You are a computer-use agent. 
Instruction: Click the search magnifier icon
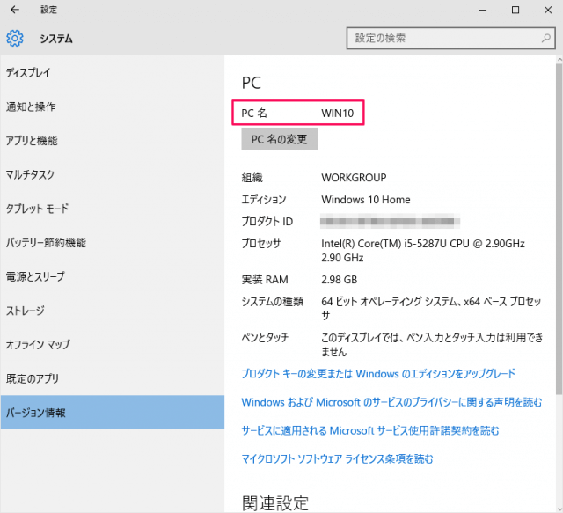pos(546,38)
